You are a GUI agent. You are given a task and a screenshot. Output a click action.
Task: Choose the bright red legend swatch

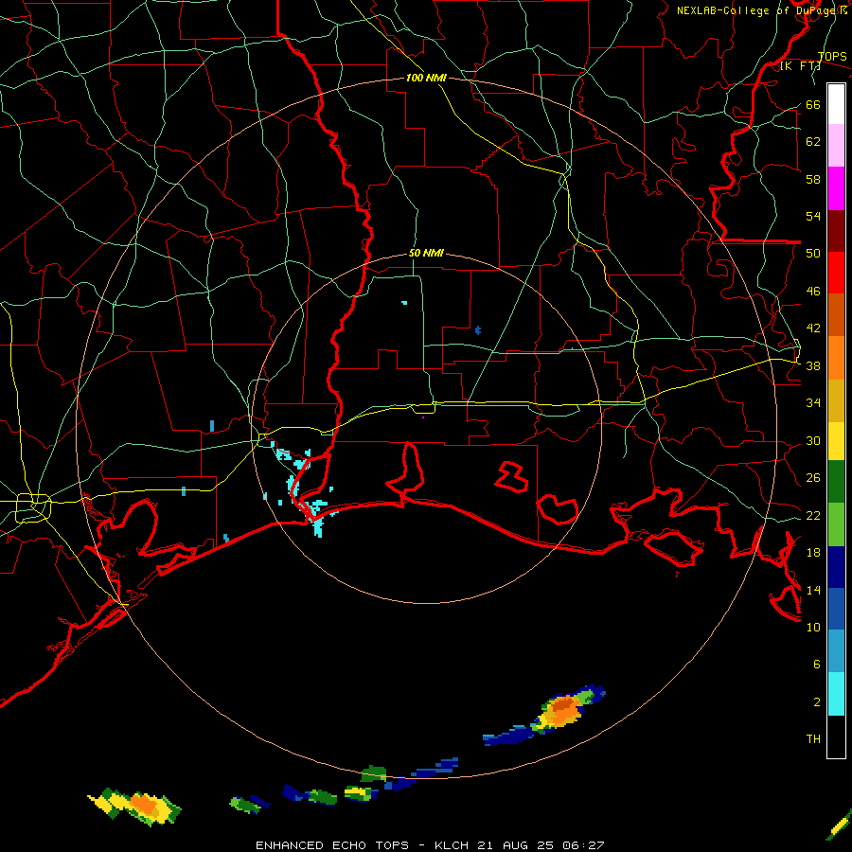point(836,273)
